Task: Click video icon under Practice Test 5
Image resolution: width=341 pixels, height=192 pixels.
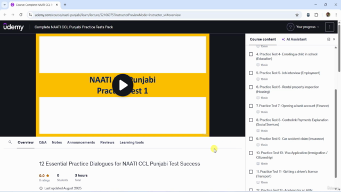Action: point(258,79)
